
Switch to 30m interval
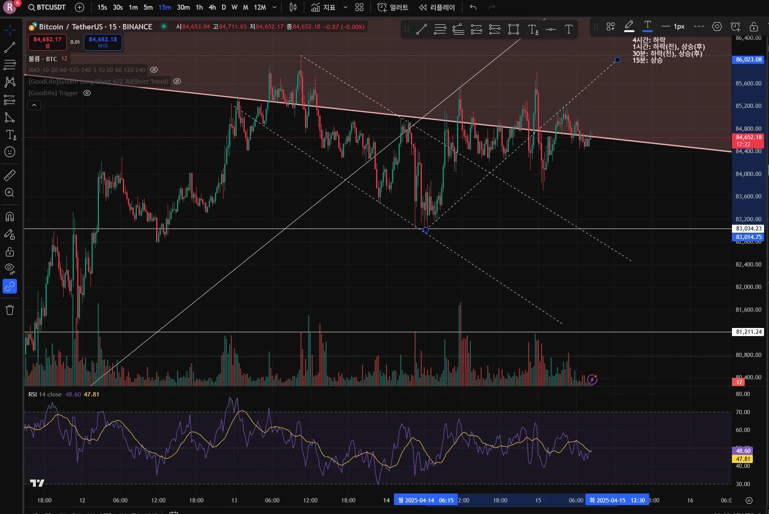tap(183, 7)
